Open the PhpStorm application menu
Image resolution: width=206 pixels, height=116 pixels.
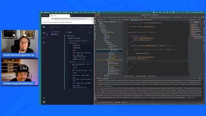[46, 12]
